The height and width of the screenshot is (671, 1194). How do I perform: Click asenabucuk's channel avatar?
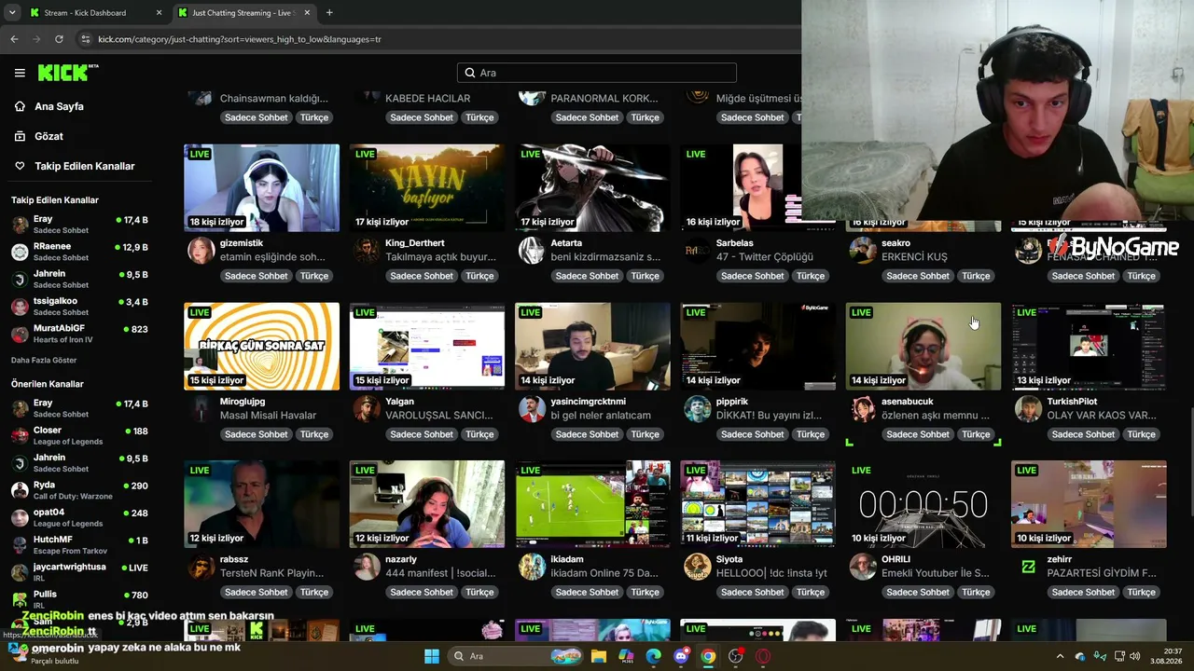[863, 408]
